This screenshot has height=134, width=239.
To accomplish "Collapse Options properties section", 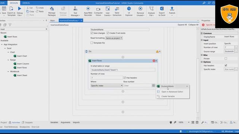I will pos(202,62).
